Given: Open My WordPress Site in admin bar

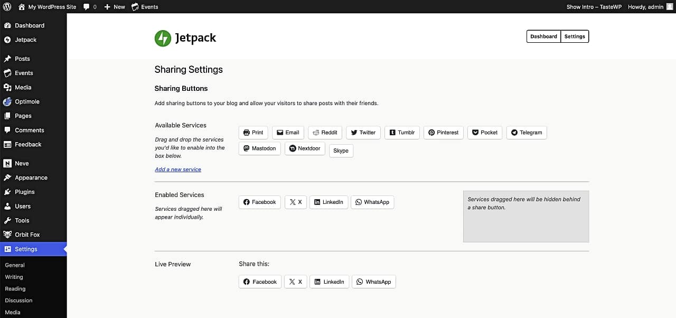Looking at the screenshot, I should pos(47,7).
